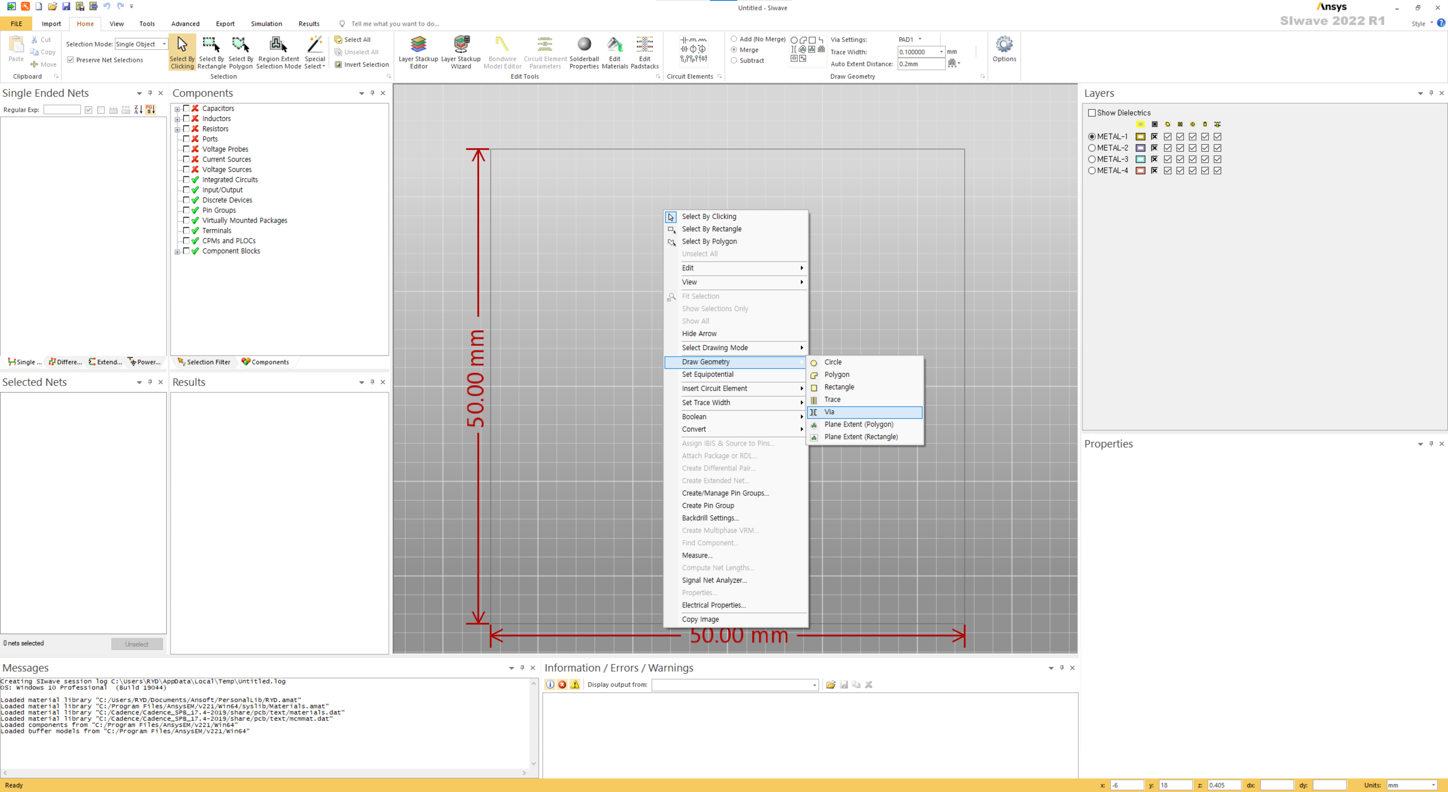Toggle the errors filter icon
1448x792 pixels.
click(x=562, y=684)
